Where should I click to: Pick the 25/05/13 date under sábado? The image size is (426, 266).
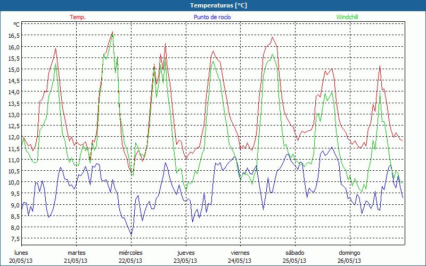pos(294,261)
